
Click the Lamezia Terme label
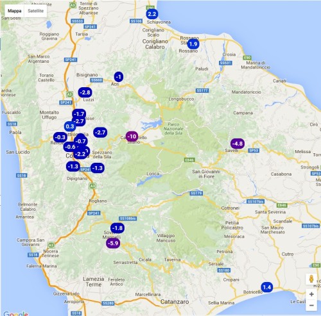pyautogui.click(x=94, y=281)
